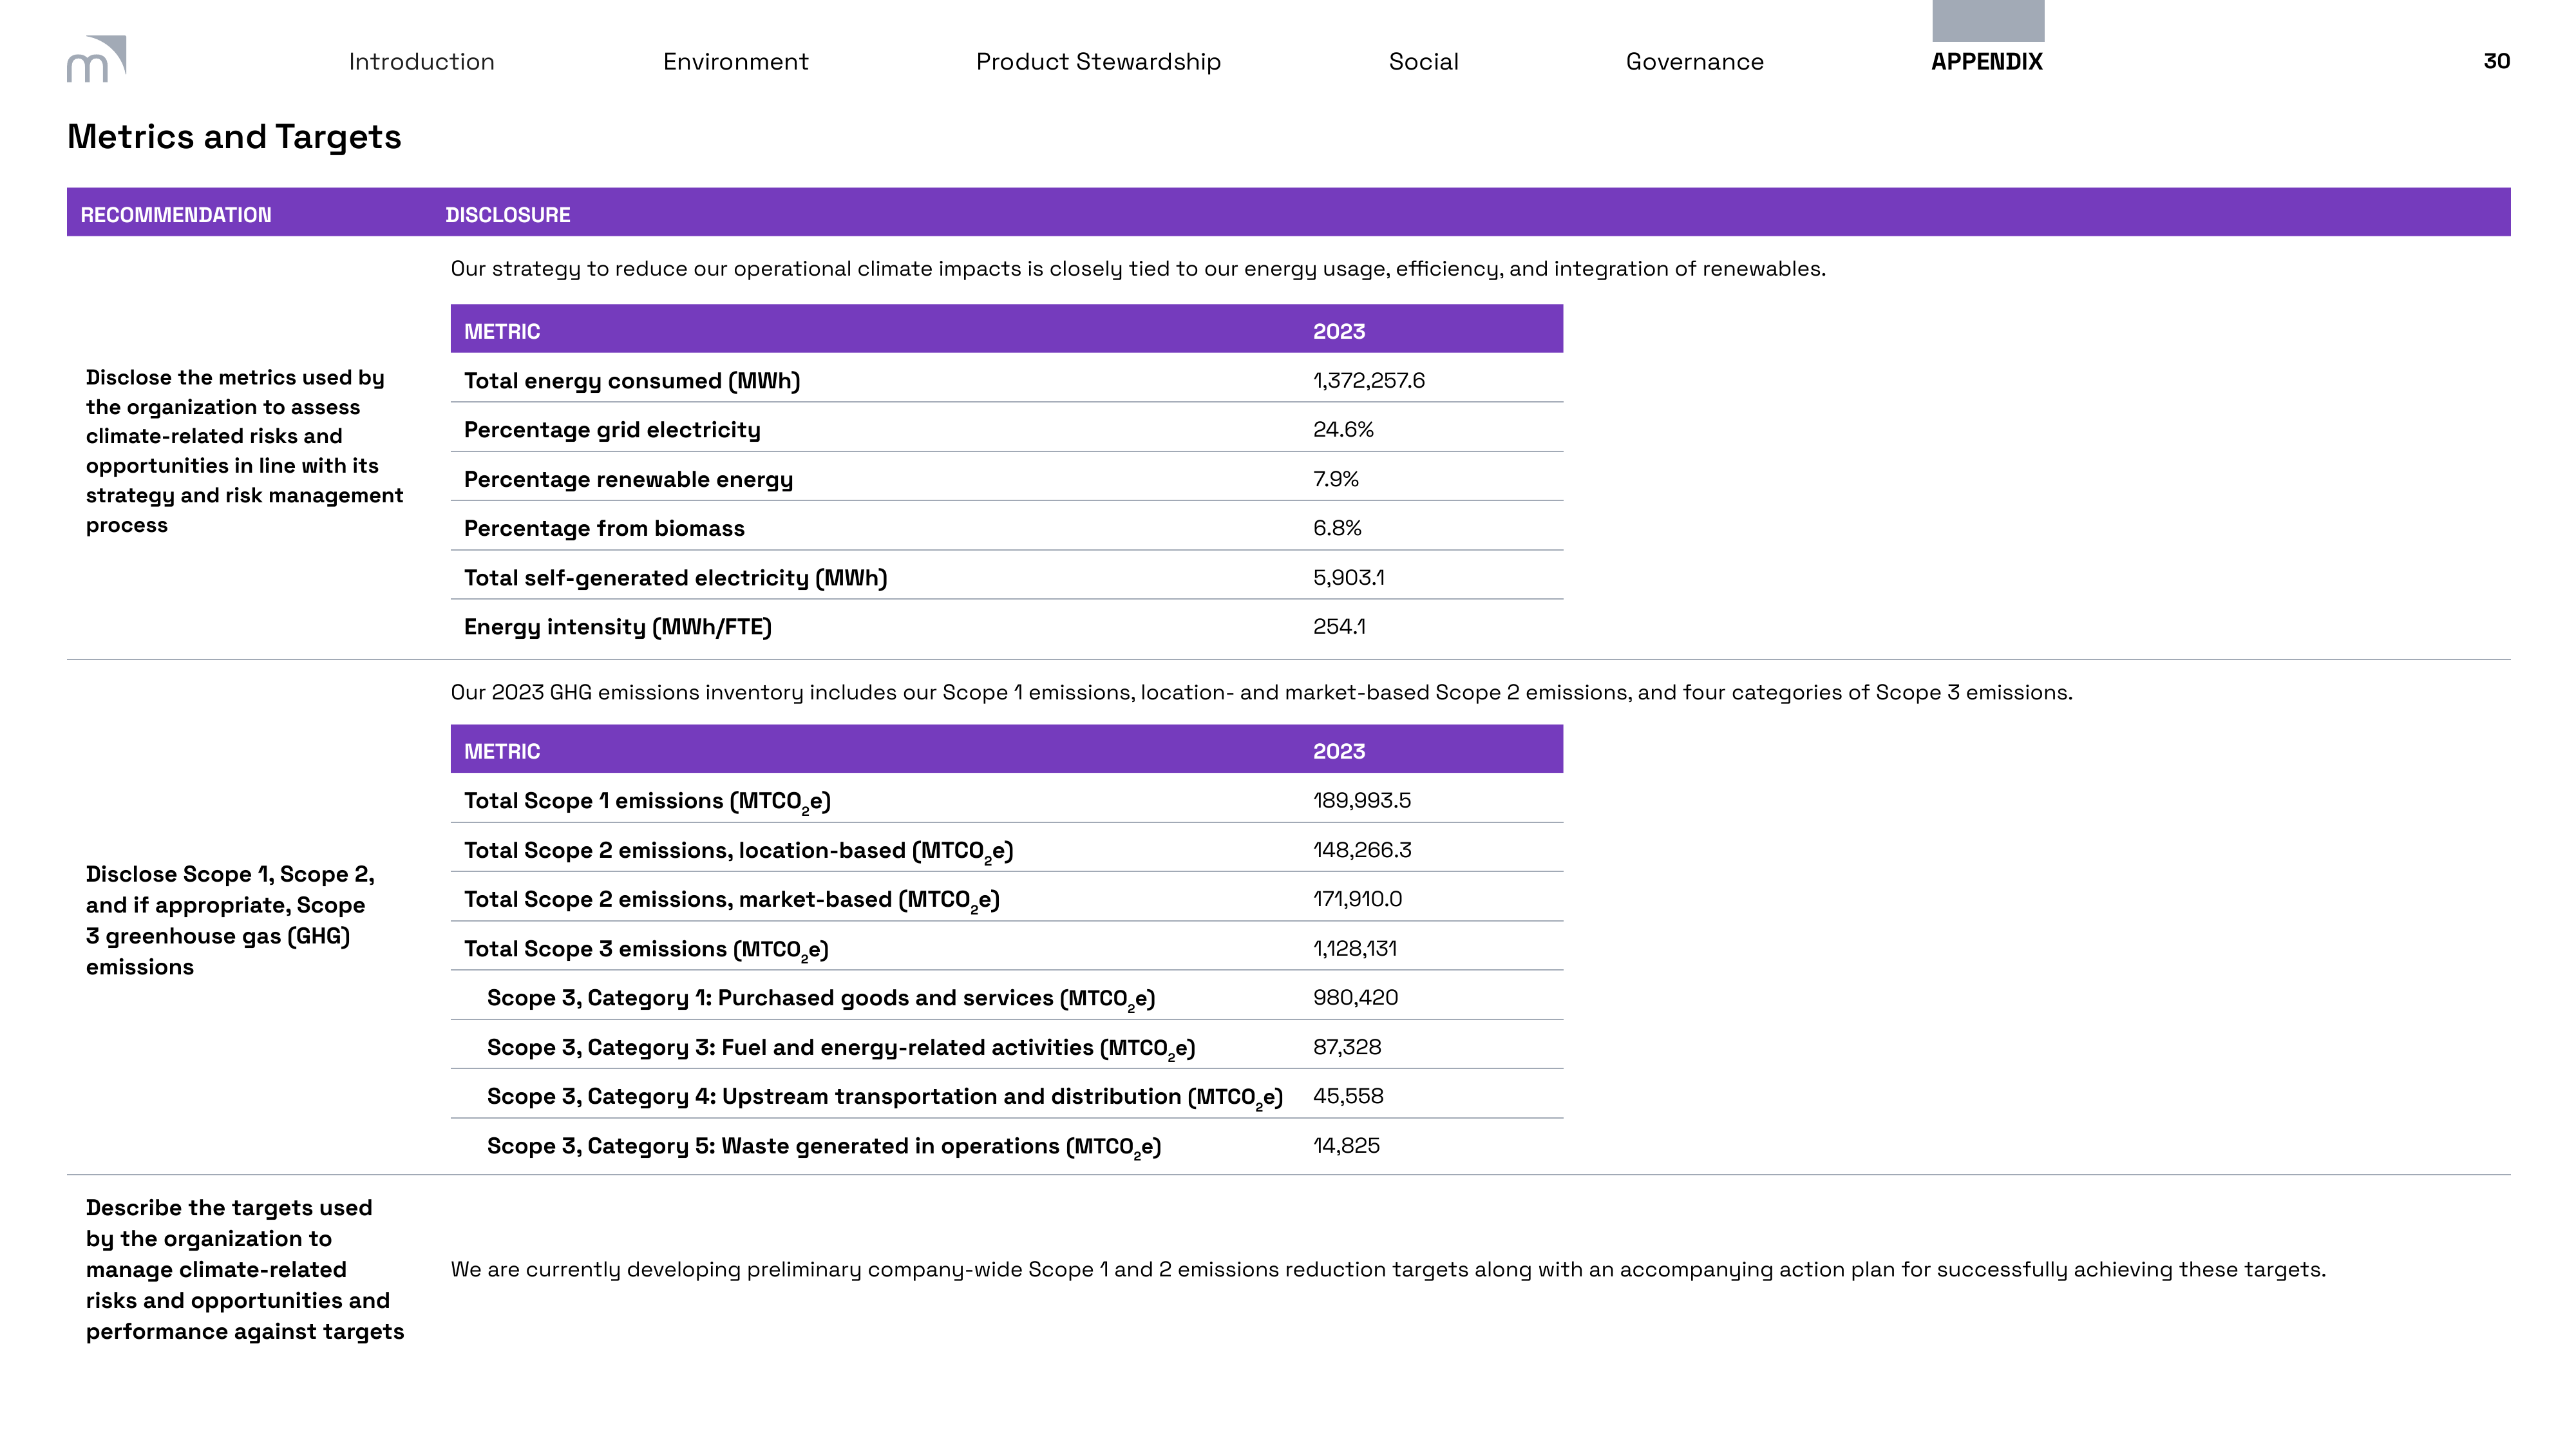Click the GHG emissions METRIC table header
The height and width of the screenshot is (1449, 2576).
[x=502, y=751]
